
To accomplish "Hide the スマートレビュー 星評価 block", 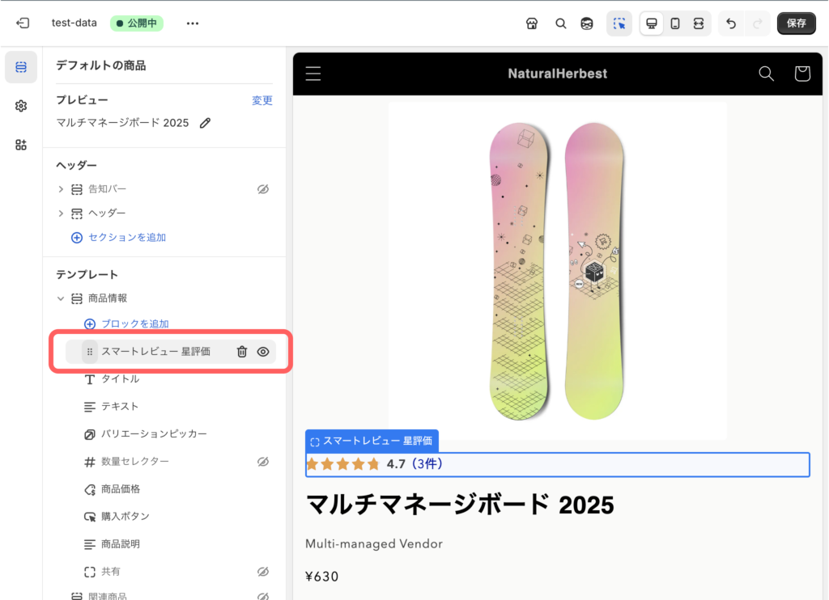I will click(x=263, y=352).
